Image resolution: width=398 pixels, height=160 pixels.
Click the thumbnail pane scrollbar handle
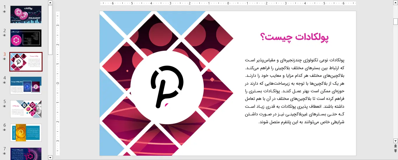(50, 30)
